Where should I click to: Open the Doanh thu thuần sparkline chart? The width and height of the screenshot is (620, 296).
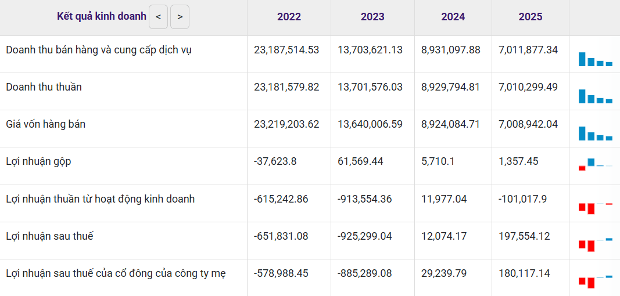pyautogui.click(x=595, y=96)
